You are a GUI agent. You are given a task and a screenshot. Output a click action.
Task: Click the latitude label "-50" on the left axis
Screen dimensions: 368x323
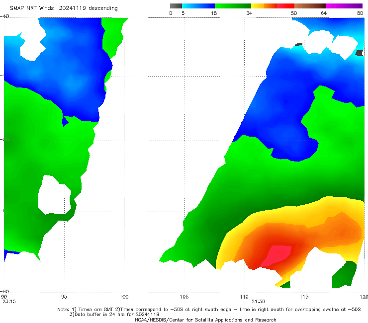[x=4, y=139]
